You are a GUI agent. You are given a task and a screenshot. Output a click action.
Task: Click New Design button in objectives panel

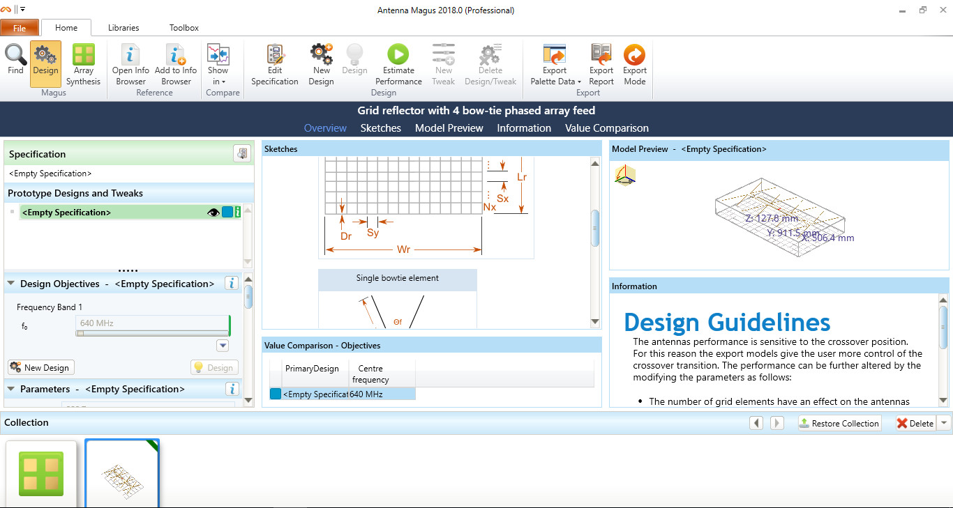[40, 367]
